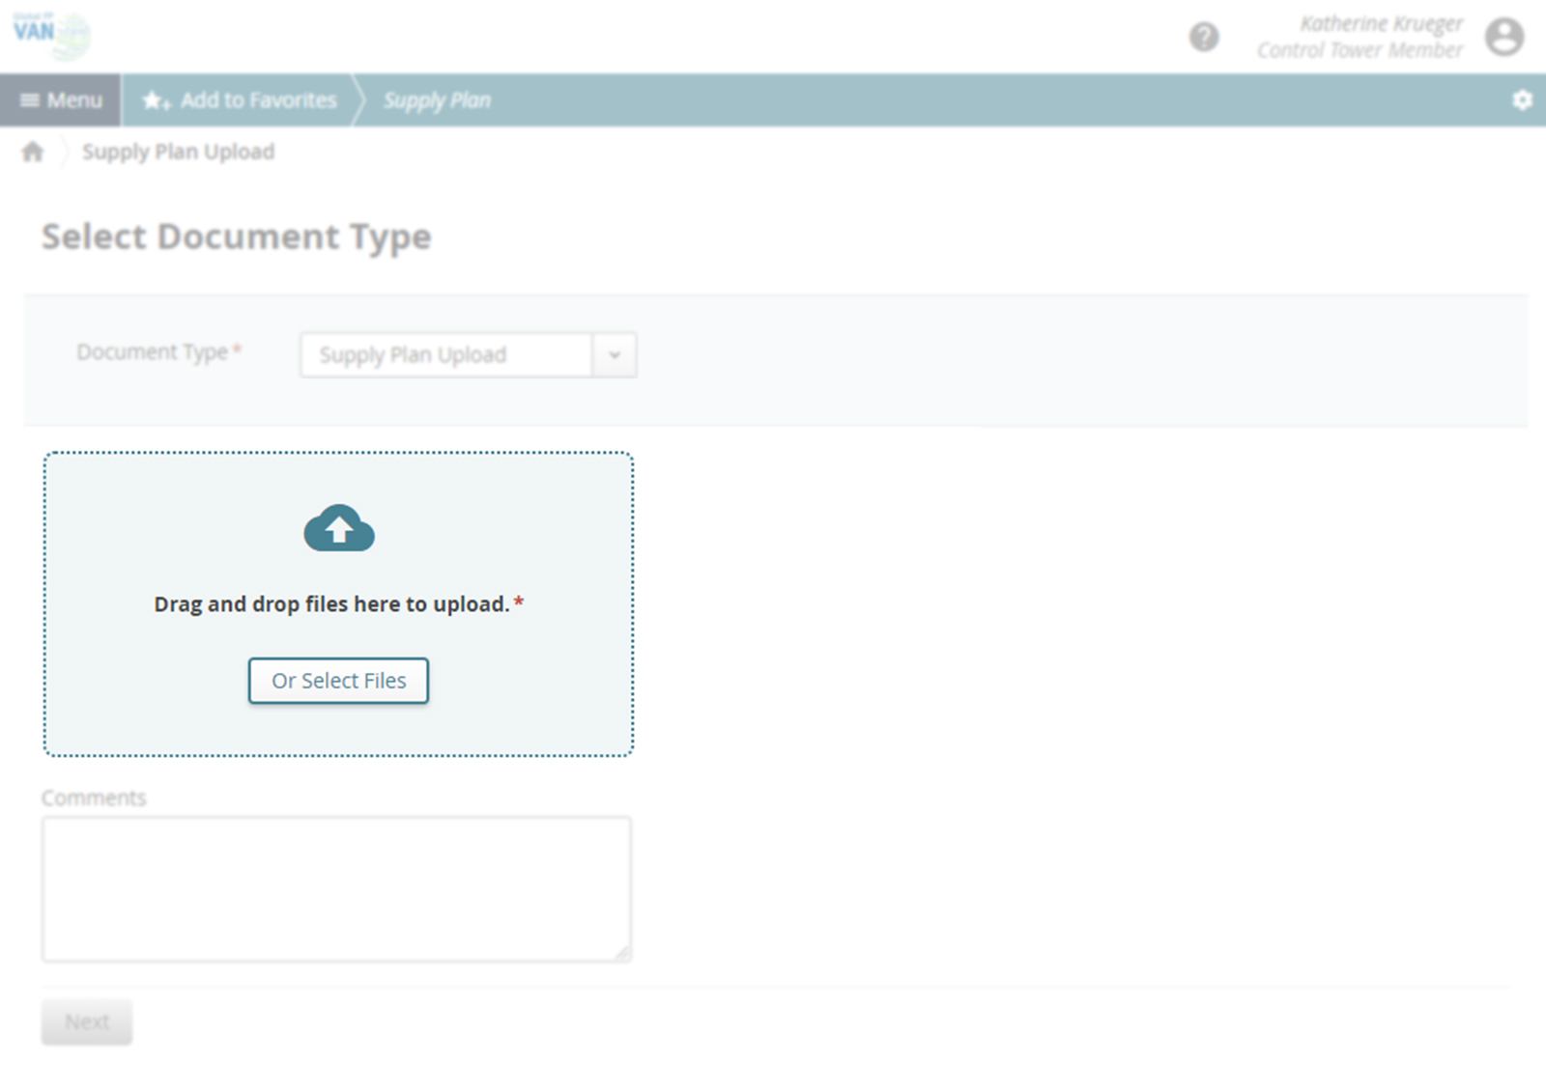Image resolution: width=1546 pixels, height=1091 pixels.
Task: Click the VAN logo
Action: tap(50, 35)
